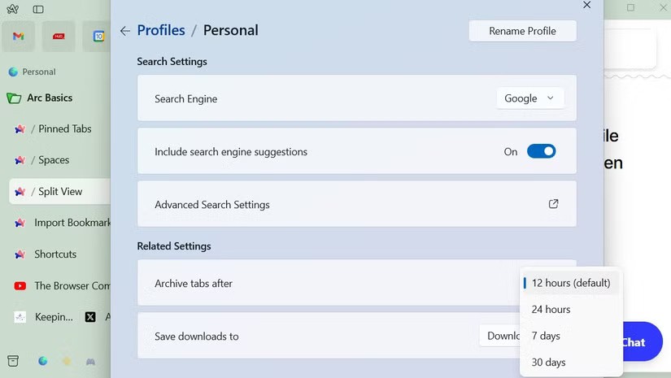Open the Pinned Tabs sidebar item

pos(63,128)
